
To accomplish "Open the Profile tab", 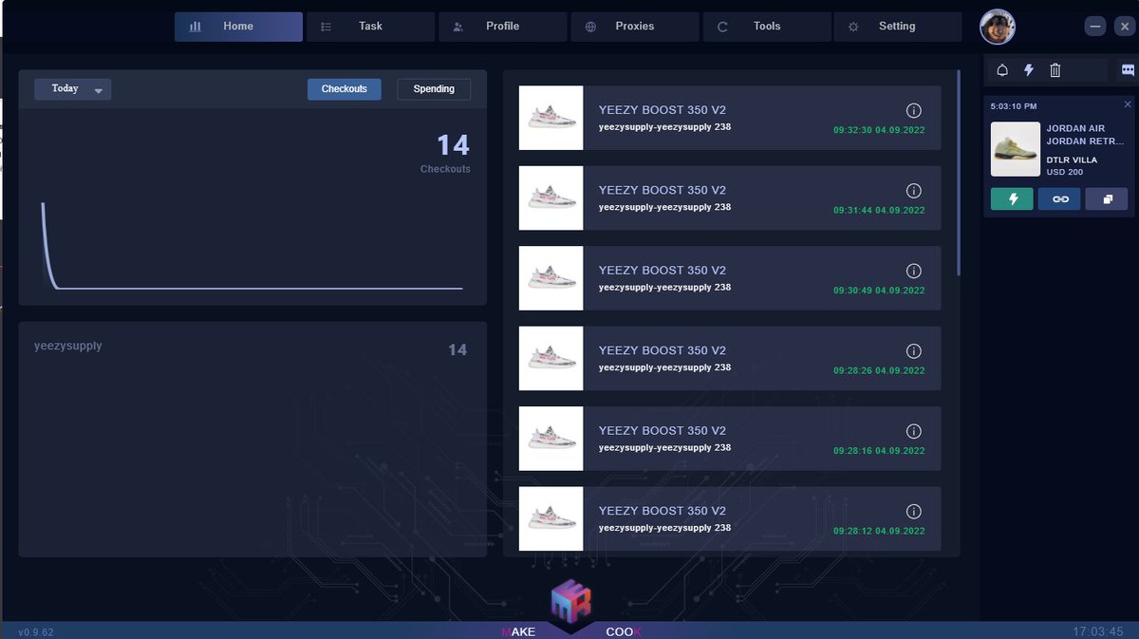I will tap(503, 27).
